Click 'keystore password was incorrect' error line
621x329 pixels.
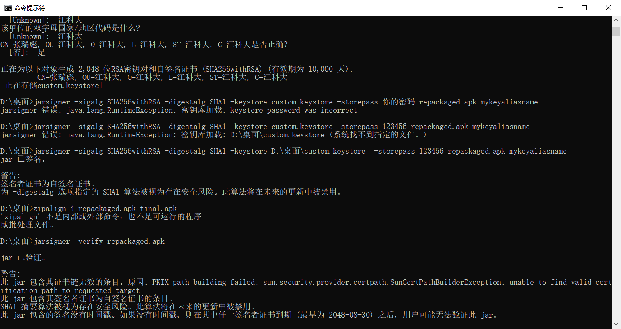coord(179,110)
